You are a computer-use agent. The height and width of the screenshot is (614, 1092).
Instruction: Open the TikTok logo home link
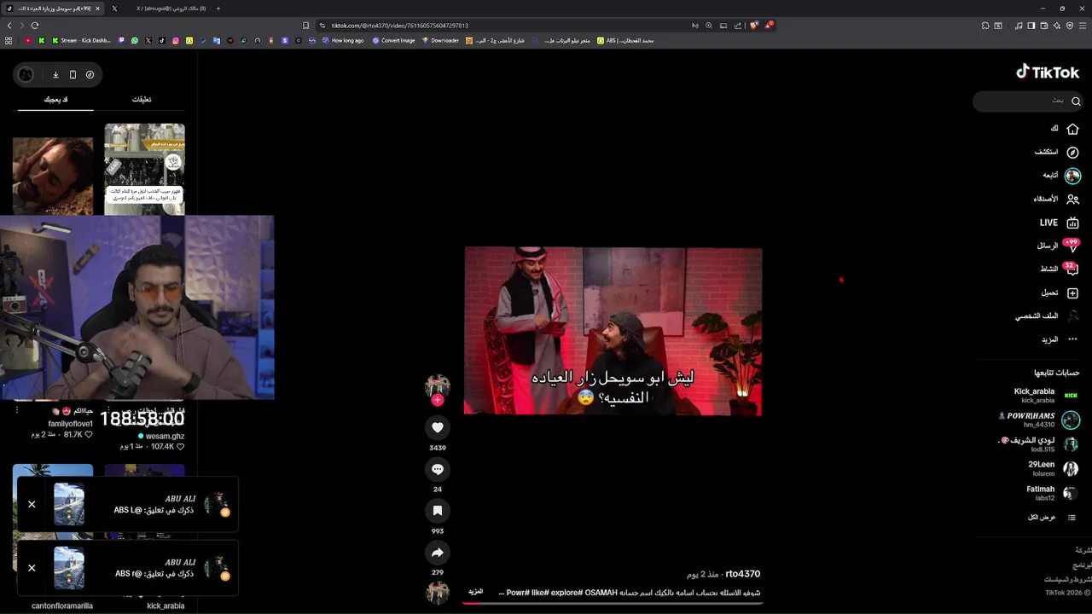pyautogui.click(x=1048, y=72)
